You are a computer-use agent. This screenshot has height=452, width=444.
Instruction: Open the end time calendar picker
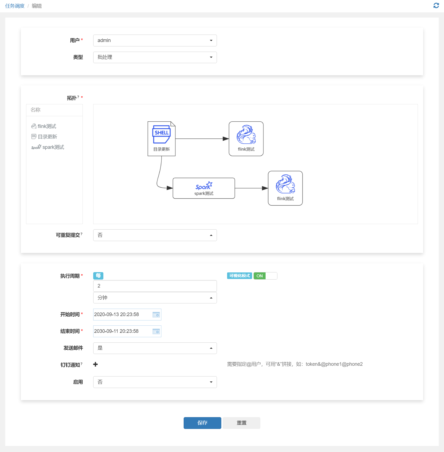click(156, 331)
